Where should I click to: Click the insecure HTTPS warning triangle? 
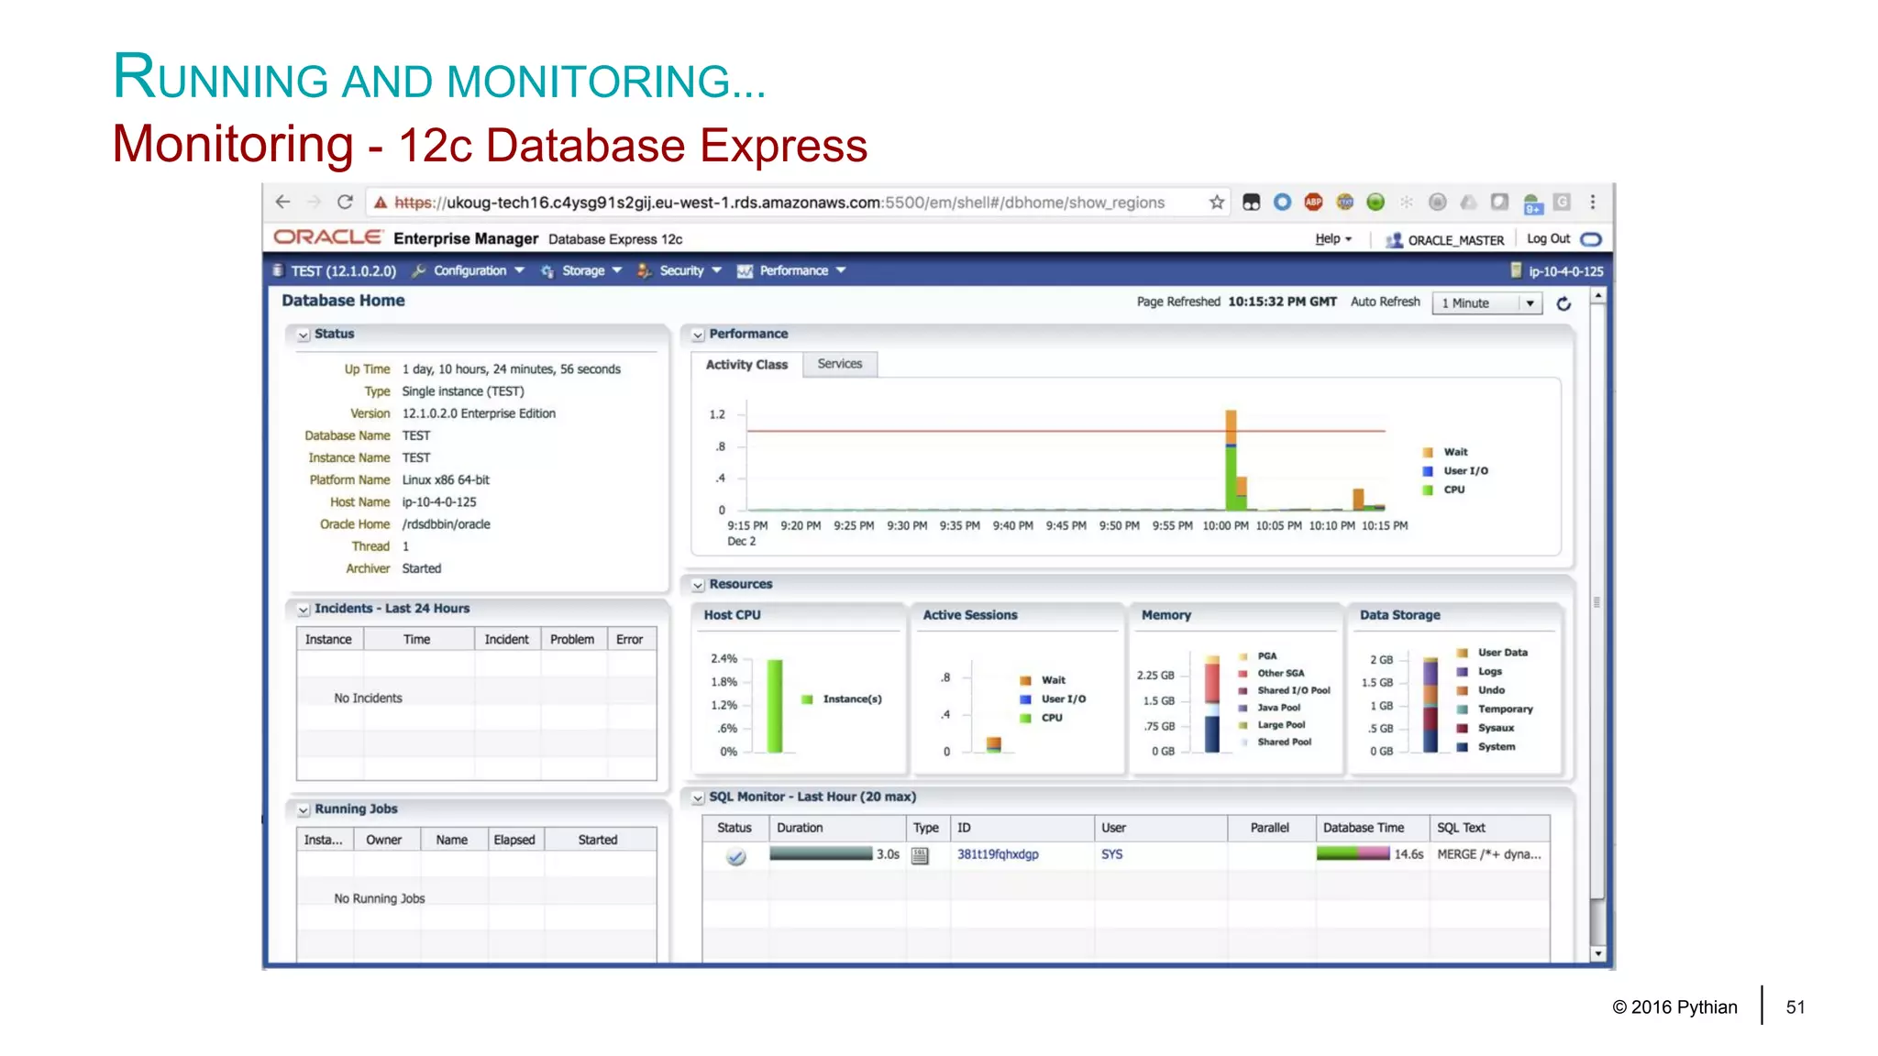pos(381,203)
